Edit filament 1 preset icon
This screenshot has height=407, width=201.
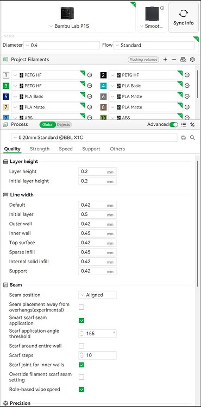click(x=90, y=75)
